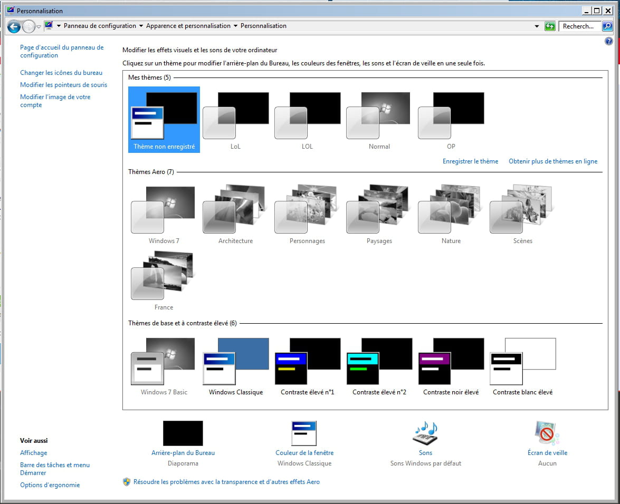Open Sons music notes icon
This screenshot has height=504, width=620.
[x=425, y=433]
